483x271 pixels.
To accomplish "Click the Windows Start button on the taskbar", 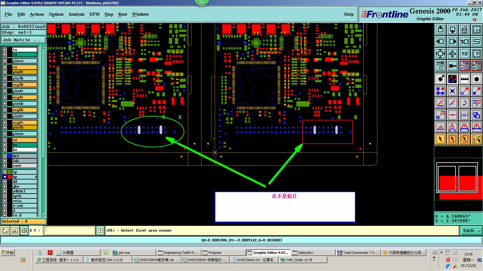I will [8, 253].
